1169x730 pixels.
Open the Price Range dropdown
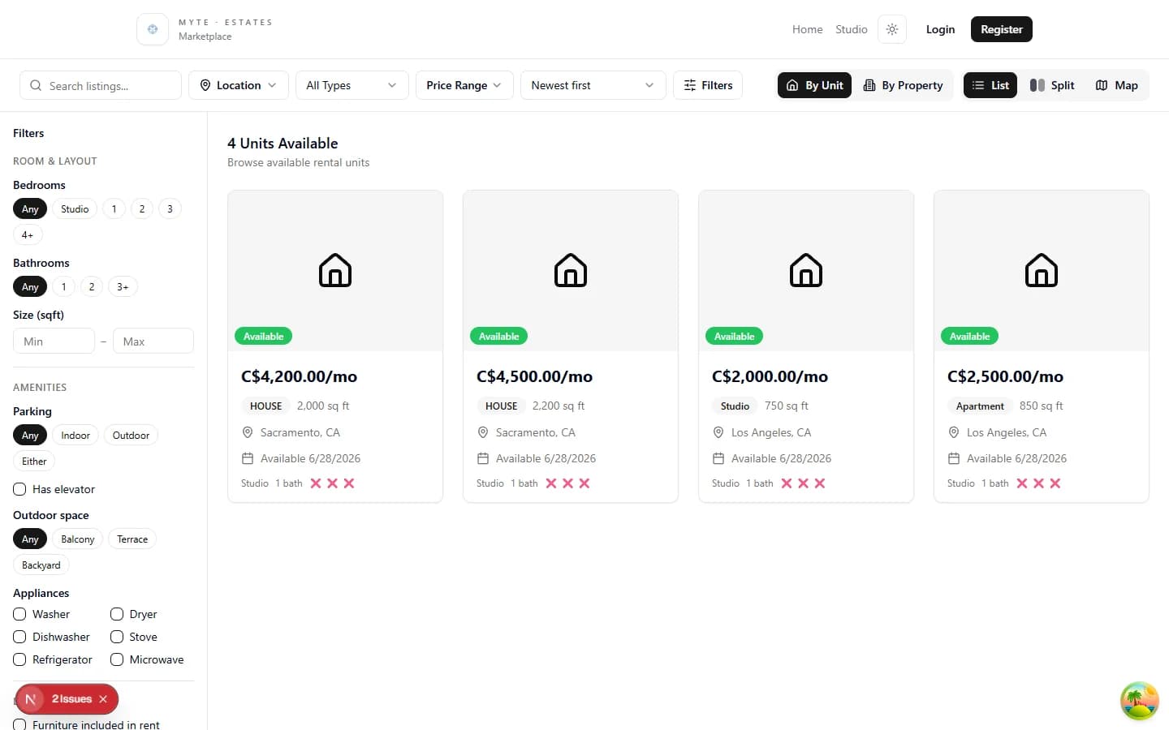click(x=464, y=85)
